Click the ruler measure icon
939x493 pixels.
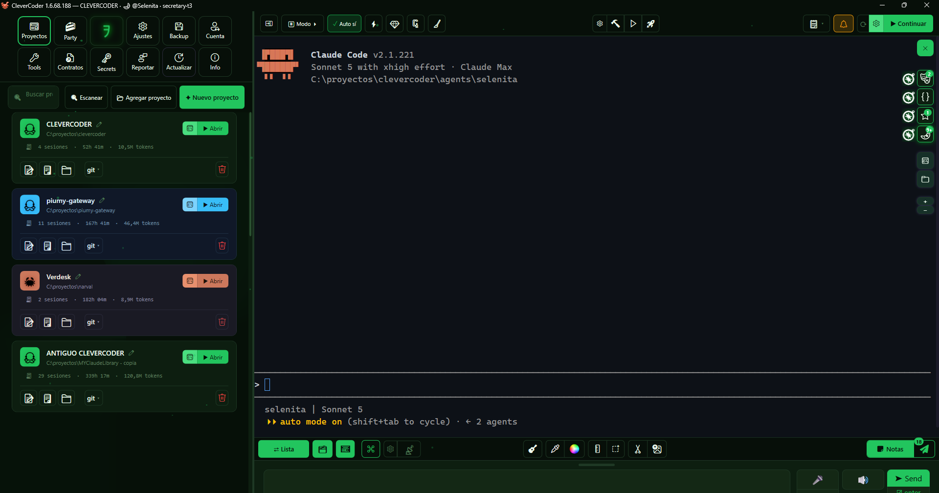pos(597,449)
